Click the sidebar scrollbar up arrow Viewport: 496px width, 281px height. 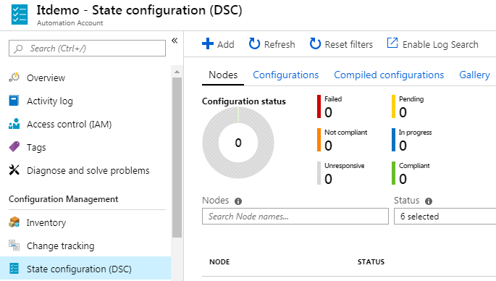click(x=177, y=72)
